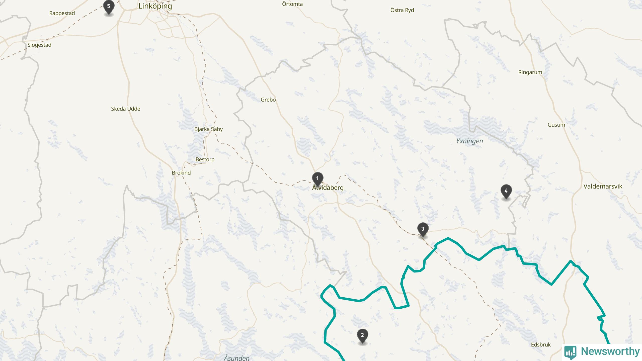Select map marker number 2
The width and height of the screenshot is (642, 361).
coord(362,336)
